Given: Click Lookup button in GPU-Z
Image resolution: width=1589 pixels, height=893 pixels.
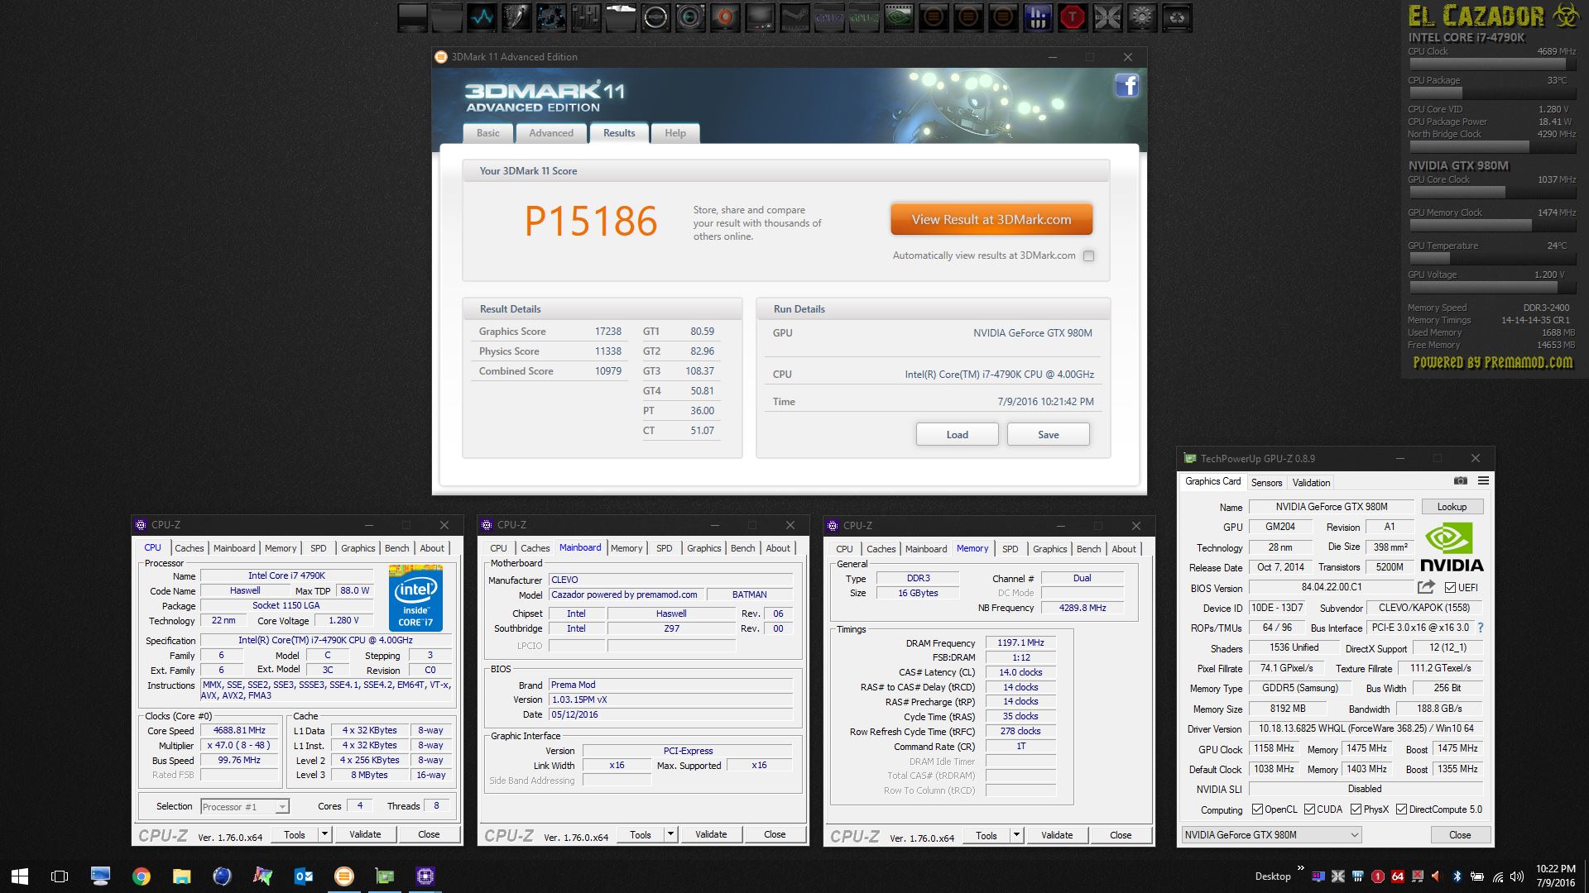Looking at the screenshot, I should tap(1452, 507).
